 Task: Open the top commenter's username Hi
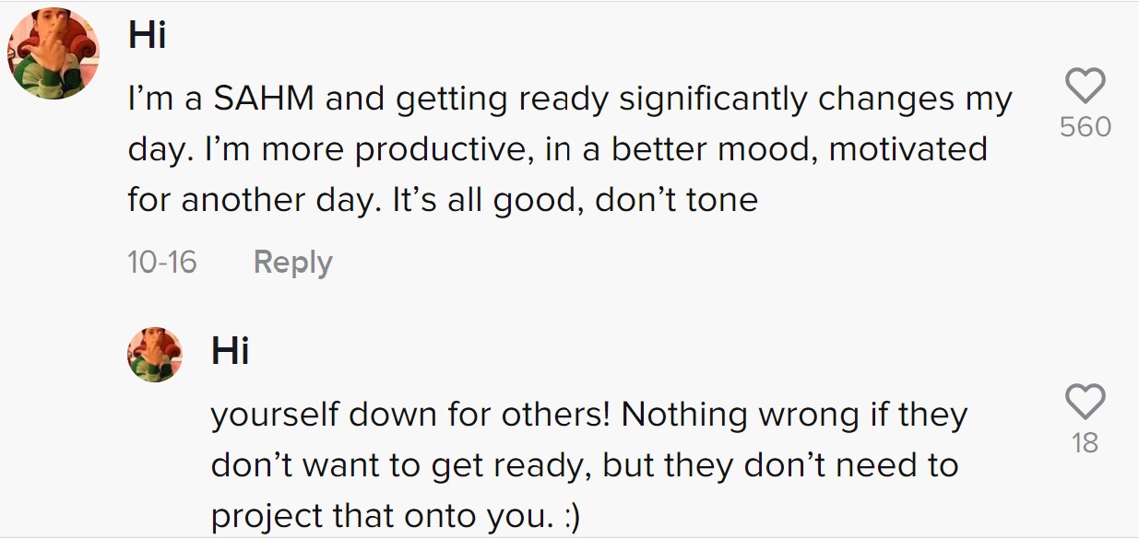click(147, 36)
